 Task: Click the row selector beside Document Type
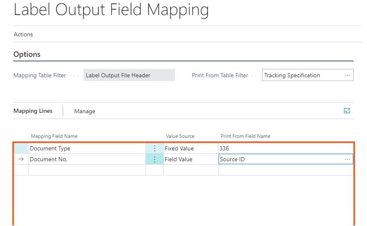click(x=21, y=149)
